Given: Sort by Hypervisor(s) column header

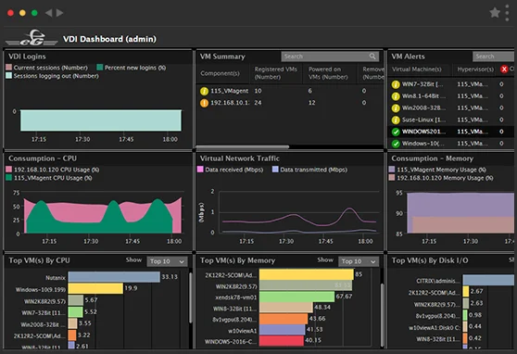Looking at the screenshot, I should (x=475, y=70).
